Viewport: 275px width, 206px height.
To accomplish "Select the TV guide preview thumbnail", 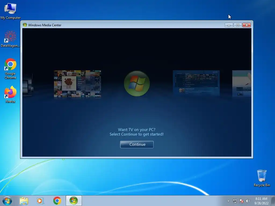I will (196, 83).
